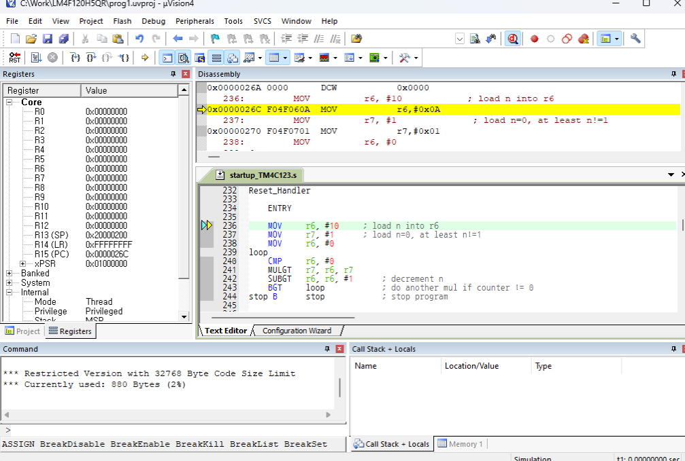The width and height of the screenshot is (685, 461).
Task: Open Configuration with the wrench icon
Action: [x=635, y=39]
